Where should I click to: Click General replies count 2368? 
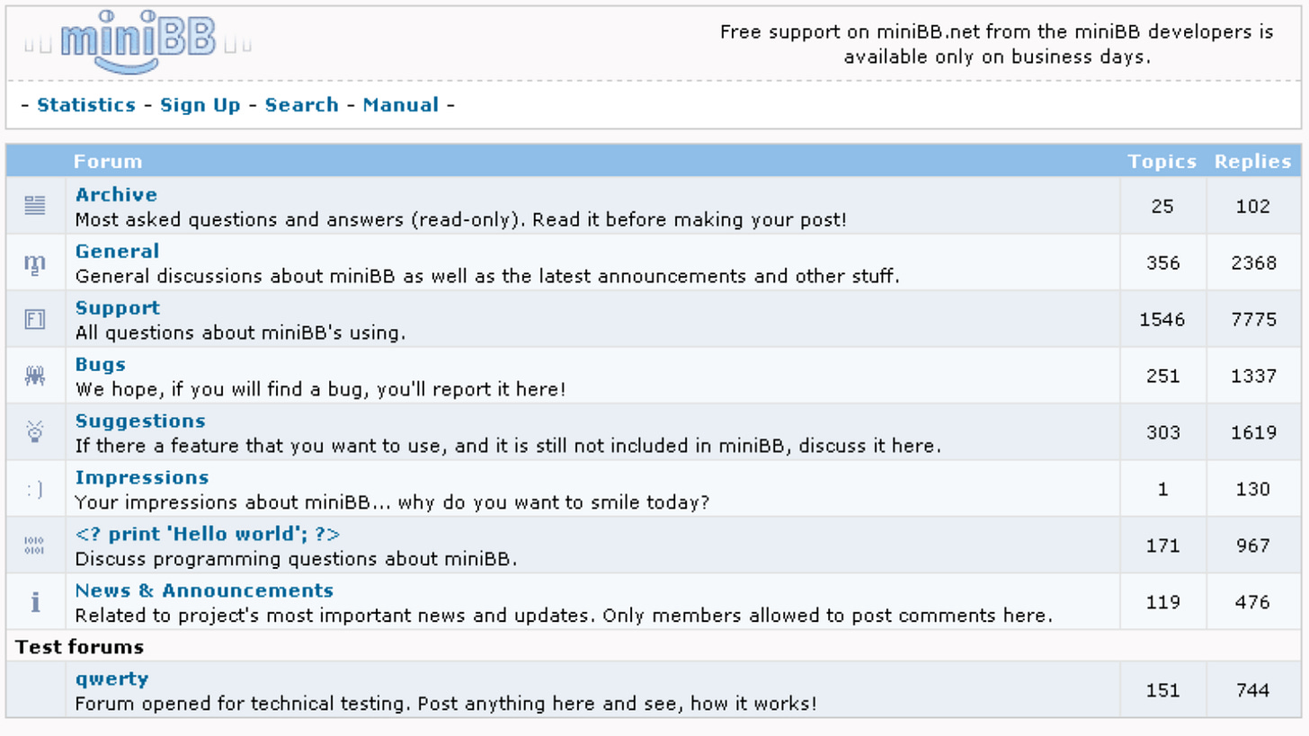click(x=1253, y=262)
